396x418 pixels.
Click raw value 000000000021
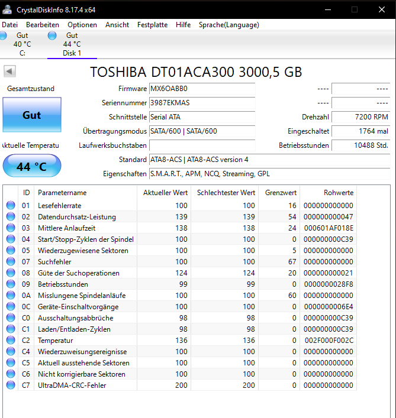(329, 273)
